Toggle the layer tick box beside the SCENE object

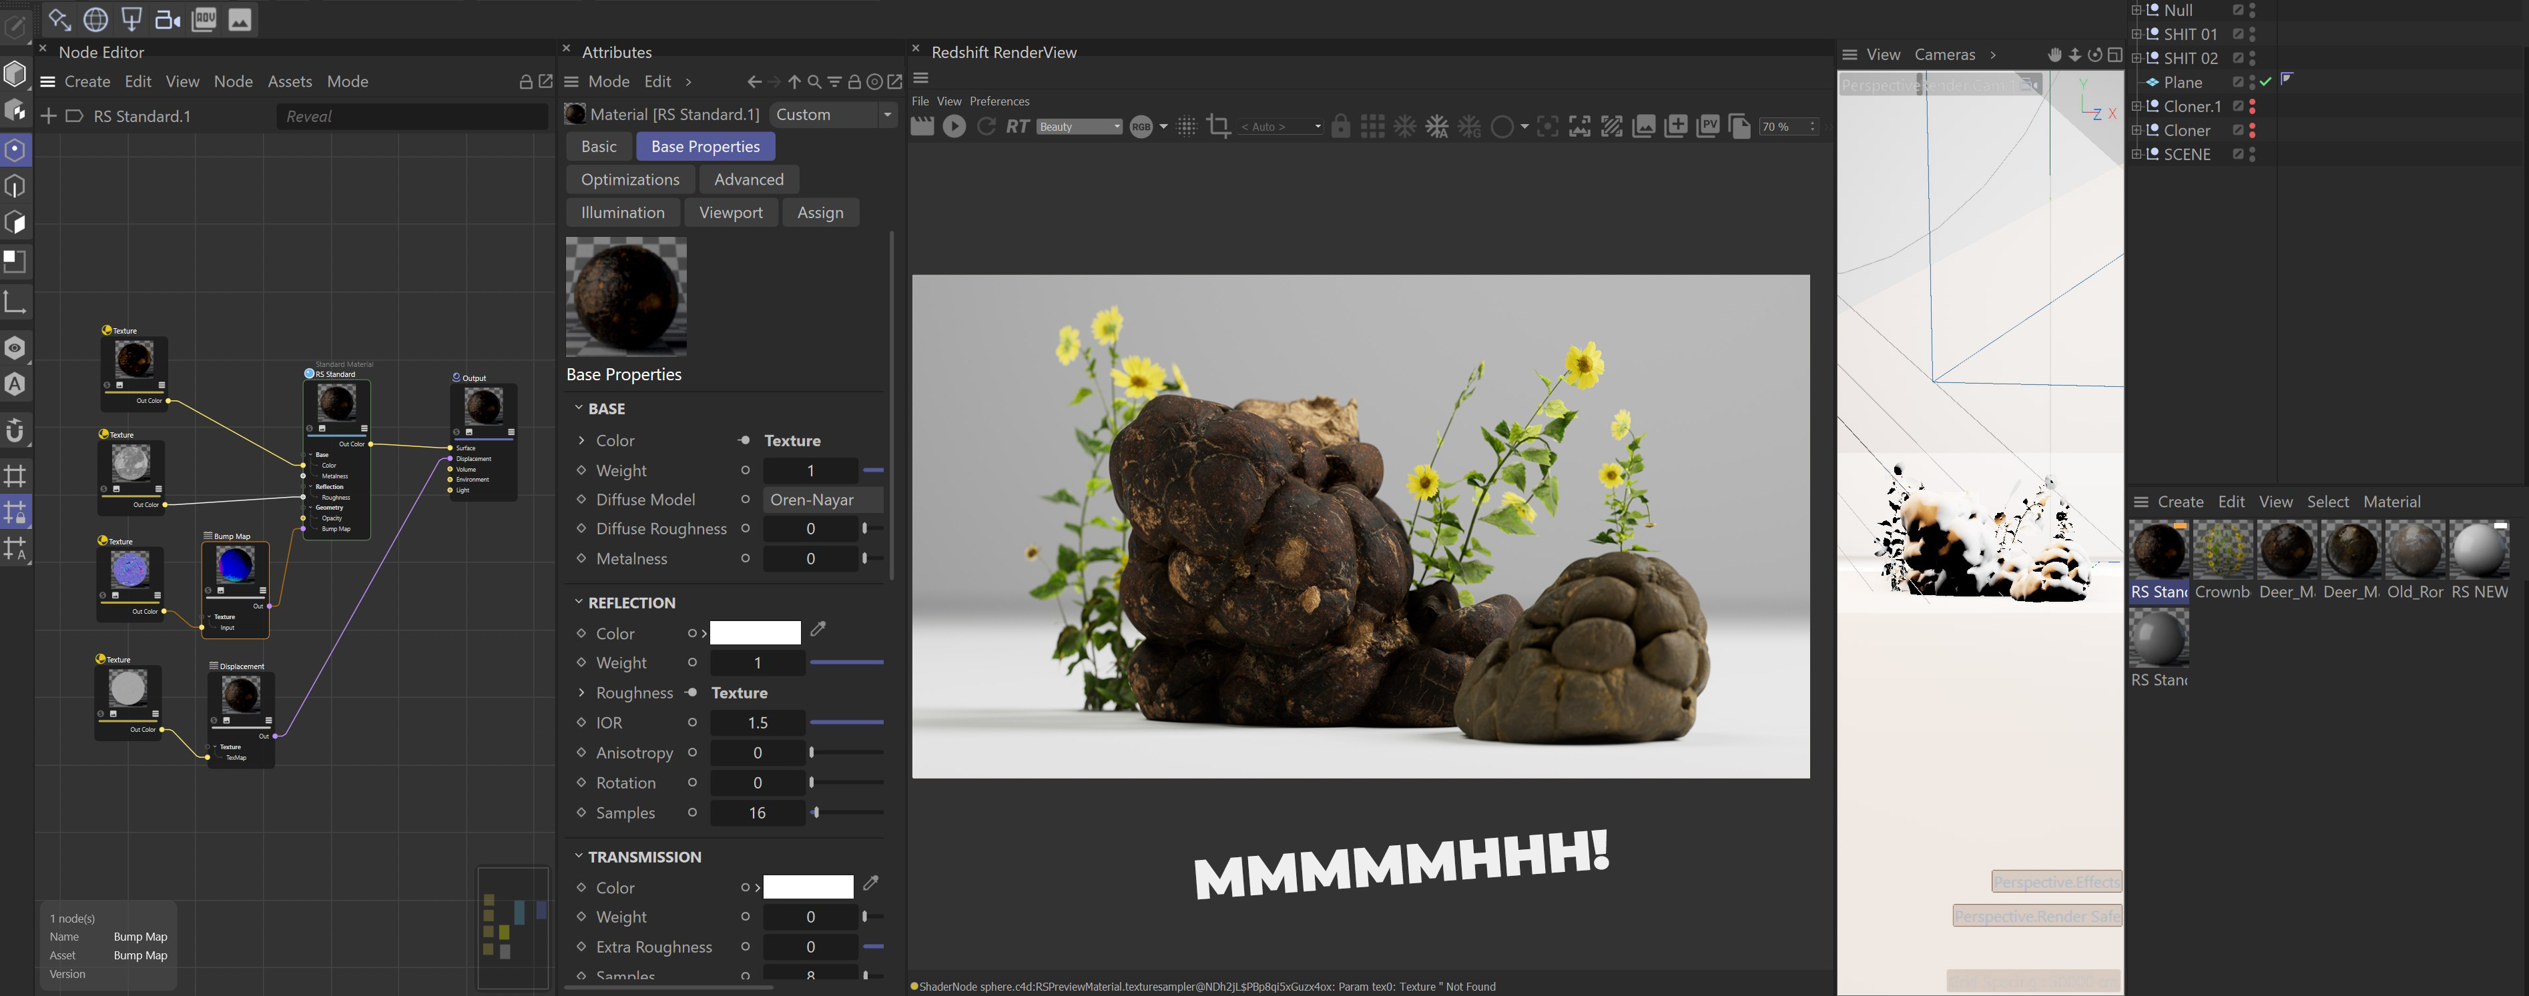(x=2237, y=154)
